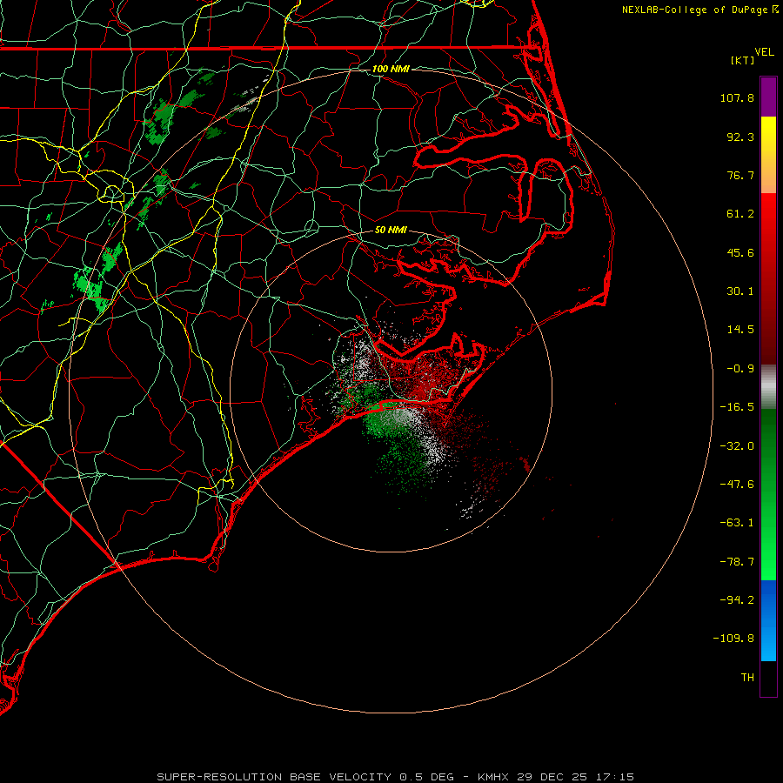The width and height of the screenshot is (783, 783).
Task: Click the TH legend label
Action: pos(747,678)
